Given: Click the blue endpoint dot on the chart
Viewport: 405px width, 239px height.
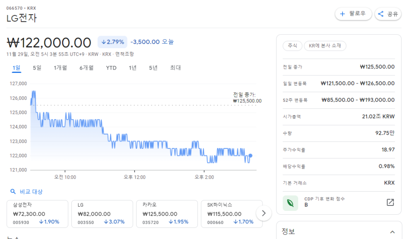Looking at the screenshot, I should 250,156.
